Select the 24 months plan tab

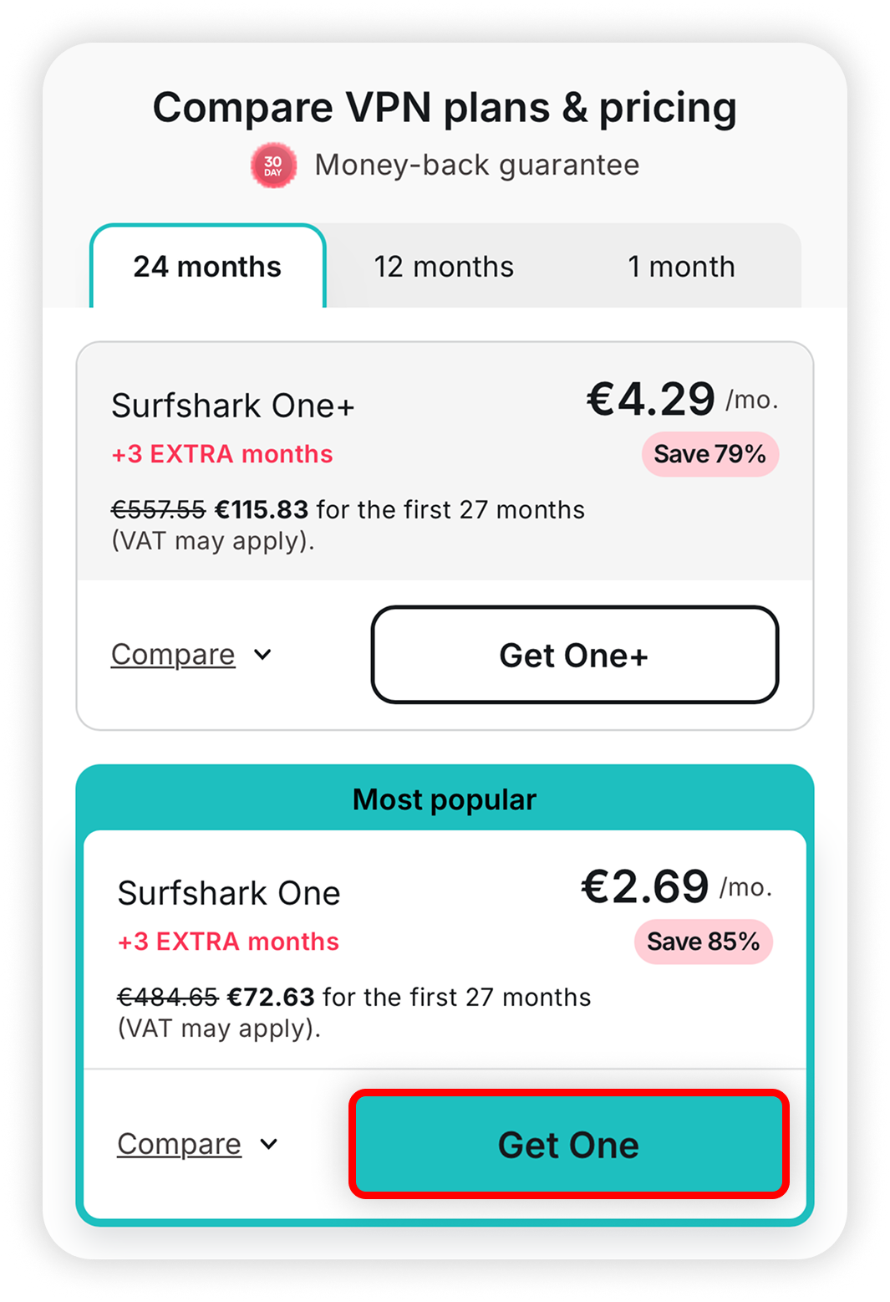[x=207, y=266]
